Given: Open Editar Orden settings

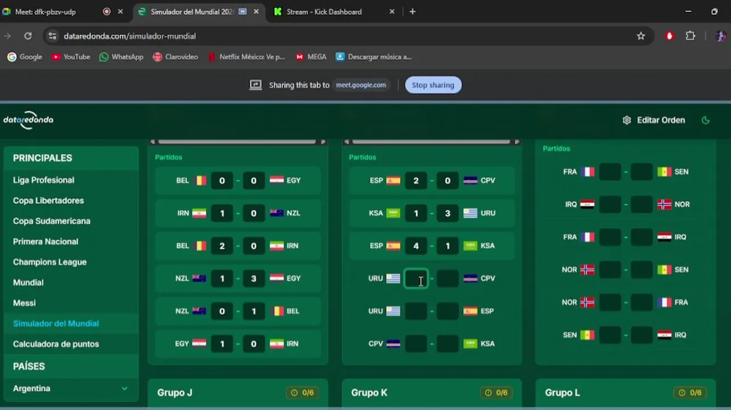Looking at the screenshot, I should [x=654, y=120].
